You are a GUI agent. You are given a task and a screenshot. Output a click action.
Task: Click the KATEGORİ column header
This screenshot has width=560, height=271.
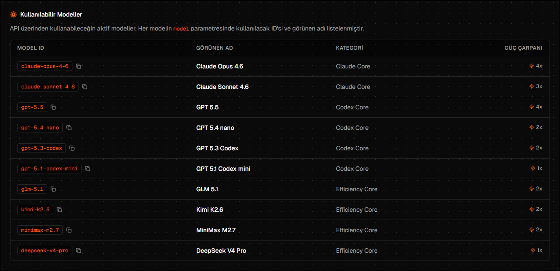pyautogui.click(x=349, y=48)
